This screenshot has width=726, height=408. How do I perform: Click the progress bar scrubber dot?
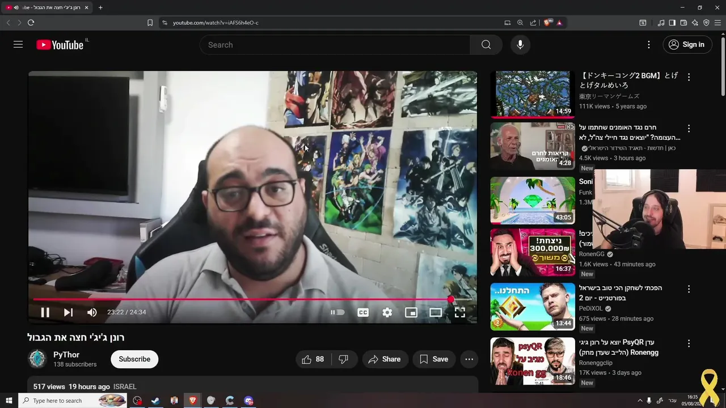coord(450,299)
